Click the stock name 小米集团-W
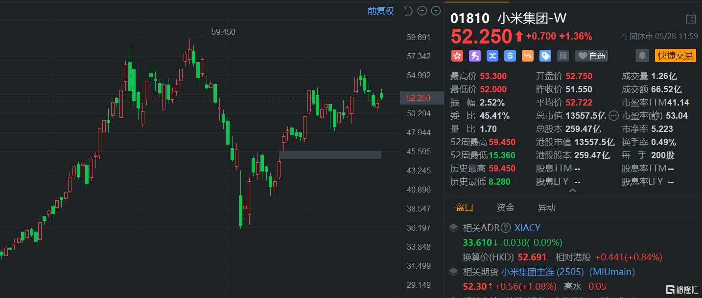Viewport: 702px width, 298px height. [532, 19]
